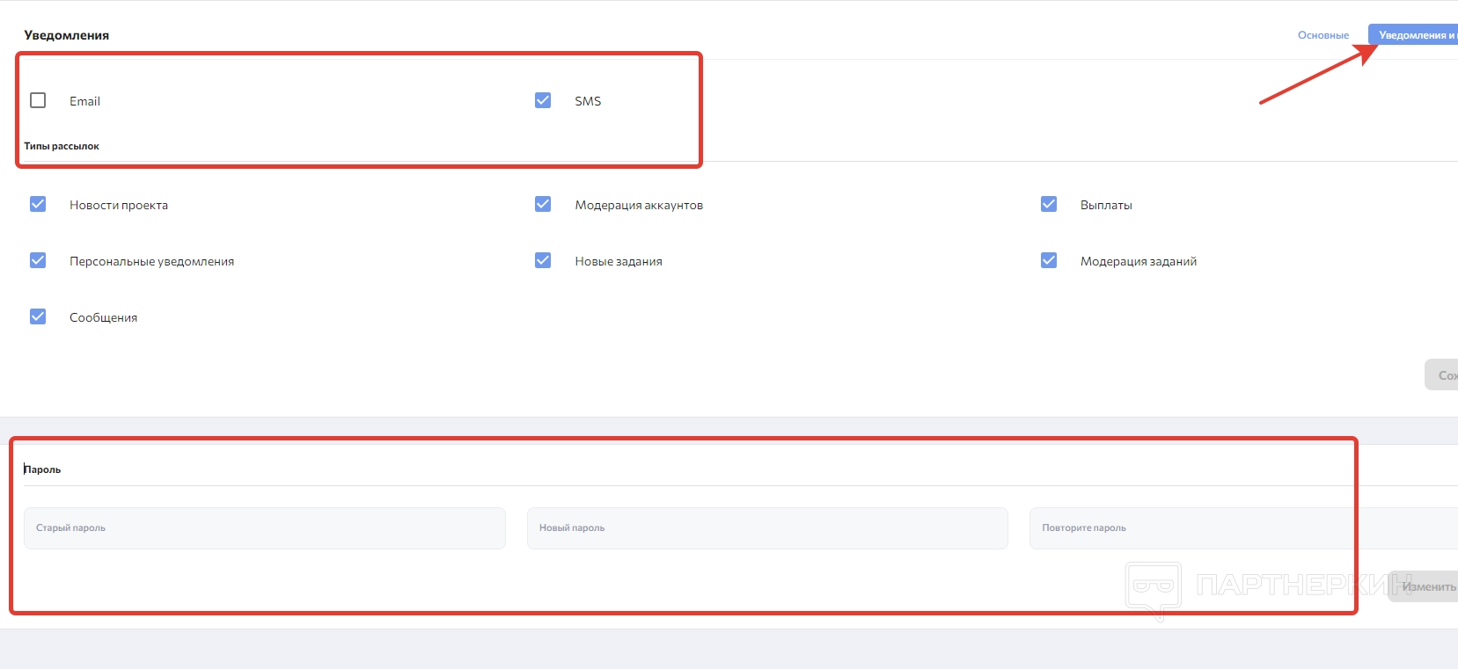
Task: Click the Сообщения label
Action: [x=104, y=317]
